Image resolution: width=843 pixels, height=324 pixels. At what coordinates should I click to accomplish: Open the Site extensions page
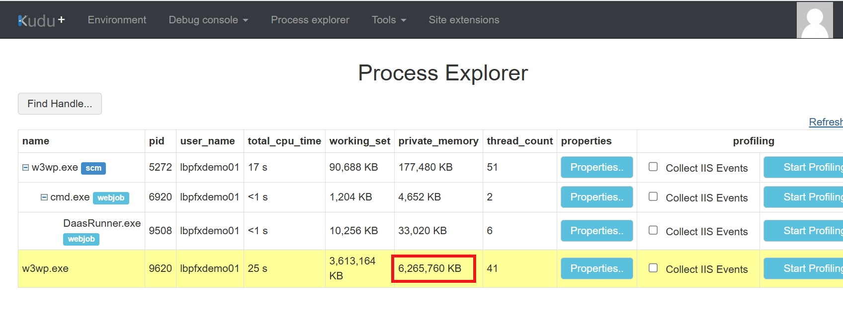(464, 20)
